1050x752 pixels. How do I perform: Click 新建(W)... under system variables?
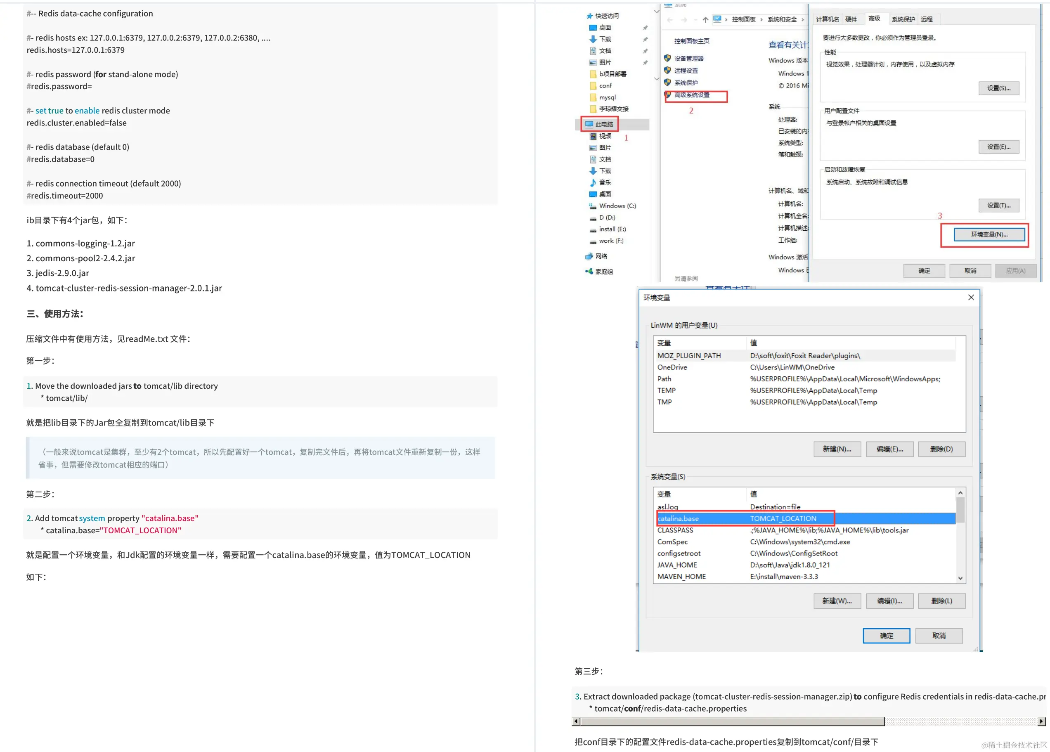pos(837,601)
